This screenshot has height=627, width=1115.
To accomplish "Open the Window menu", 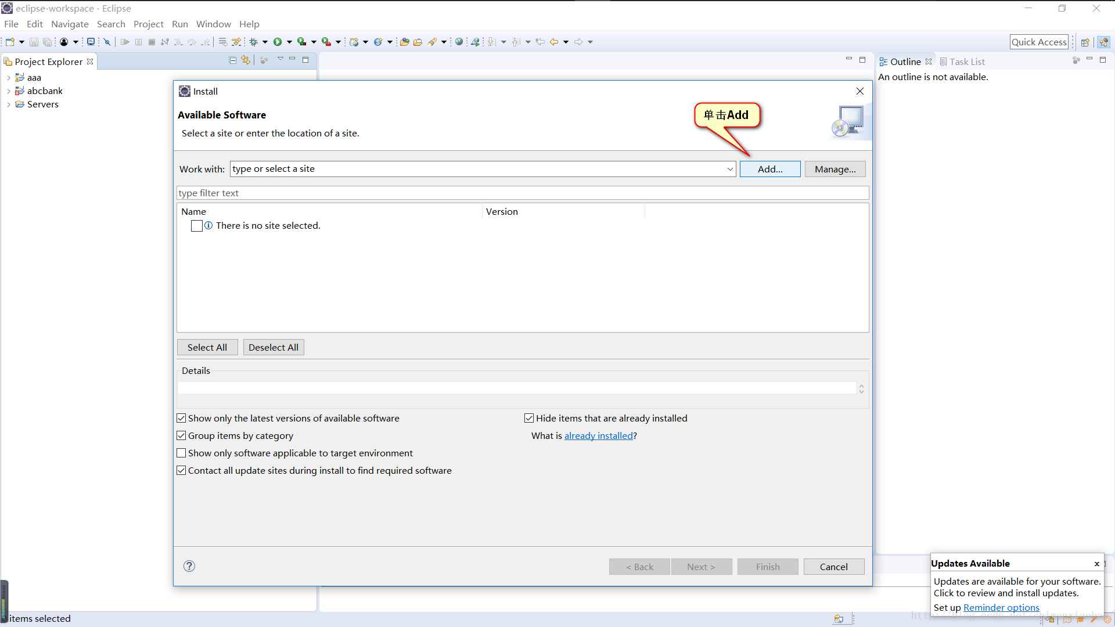I will click(213, 24).
